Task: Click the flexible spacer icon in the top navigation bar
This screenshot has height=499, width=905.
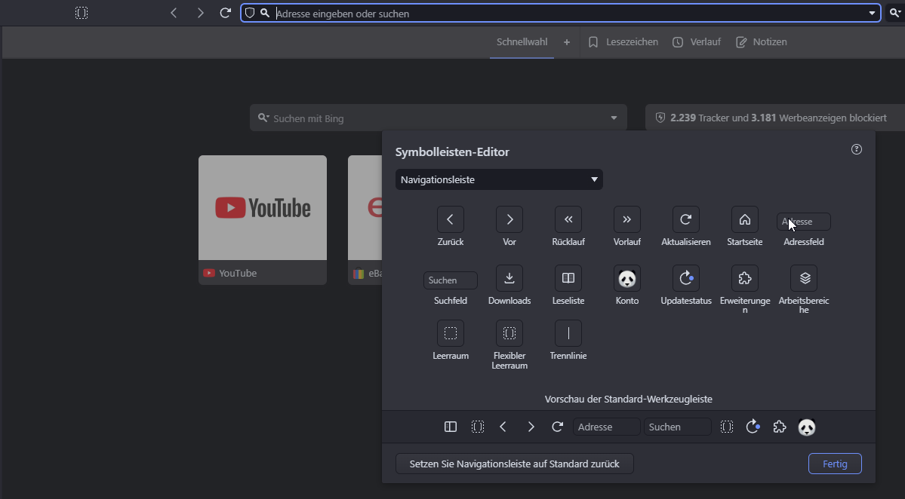Action: 82,13
